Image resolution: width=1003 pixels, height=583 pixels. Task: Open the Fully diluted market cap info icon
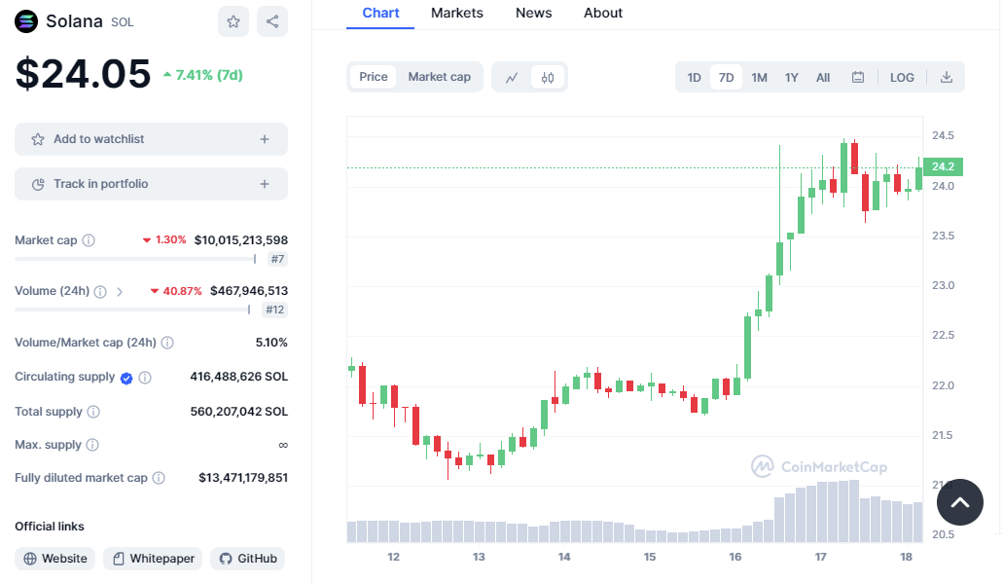(159, 478)
